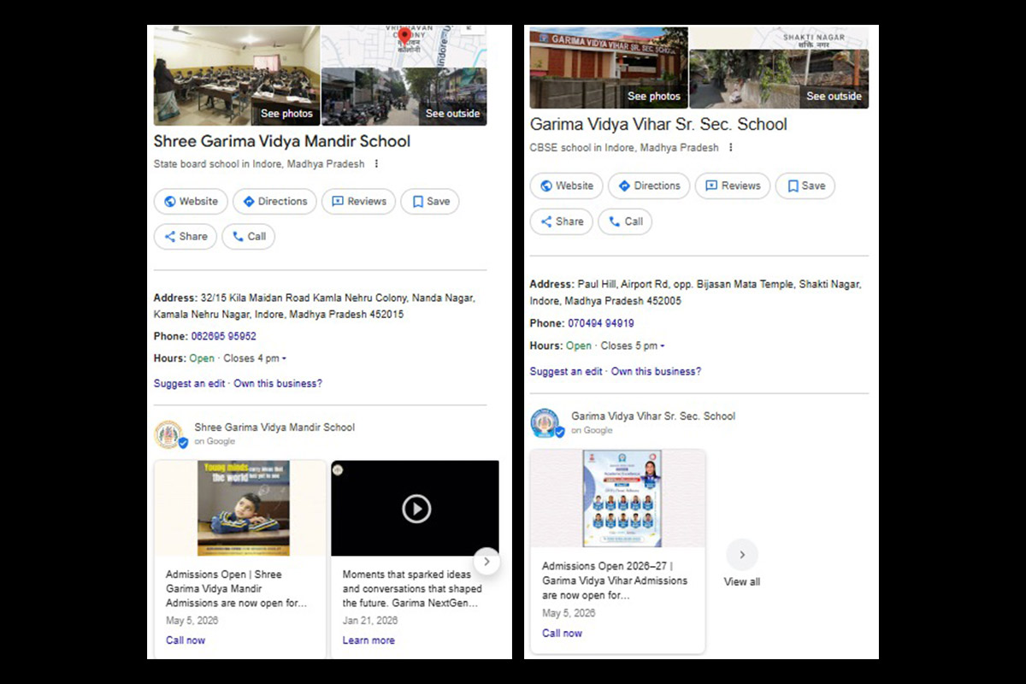Image resolution: width=1026 pixels, height=684 pixels.
Task: Select Shree Garima Vidya Mandir School title heading
Action: [x=282, y=142]
